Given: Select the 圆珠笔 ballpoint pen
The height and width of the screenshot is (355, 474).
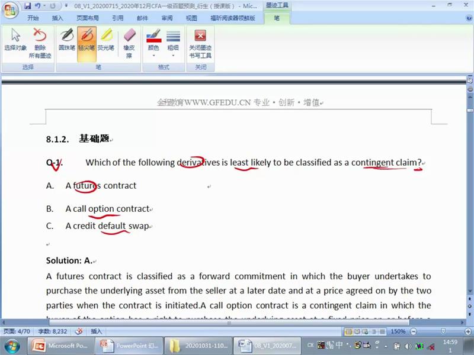Looking at the screenshot, I should point(67,40).
